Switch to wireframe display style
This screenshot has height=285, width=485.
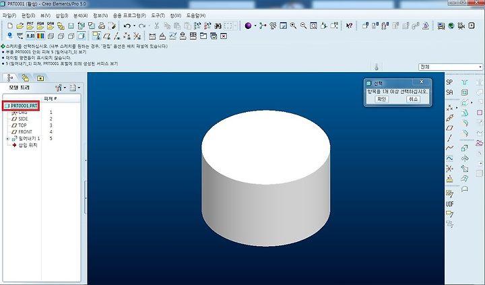(x=51, y=36)
